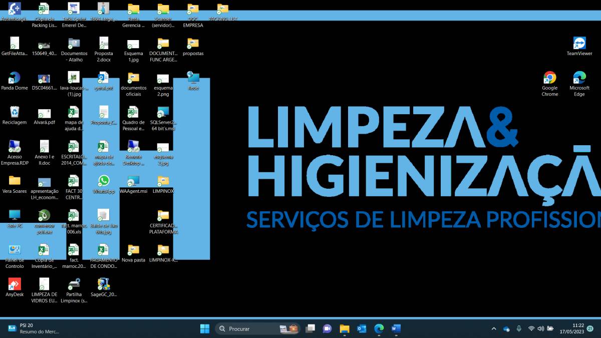Select the lava-loucas (1).jpg image
This screenshot has height=338, width=601.
pos(74,84)
